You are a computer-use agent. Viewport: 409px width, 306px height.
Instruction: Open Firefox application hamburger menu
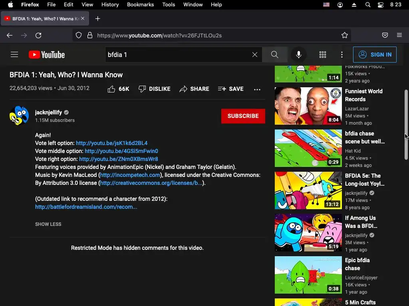(399, 35)
